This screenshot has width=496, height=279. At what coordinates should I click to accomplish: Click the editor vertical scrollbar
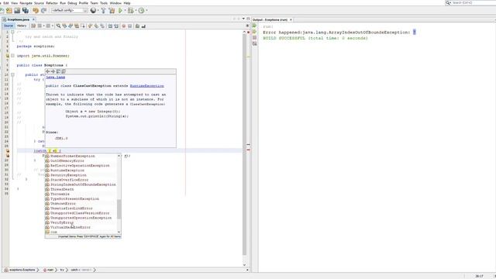coord(244,145)
